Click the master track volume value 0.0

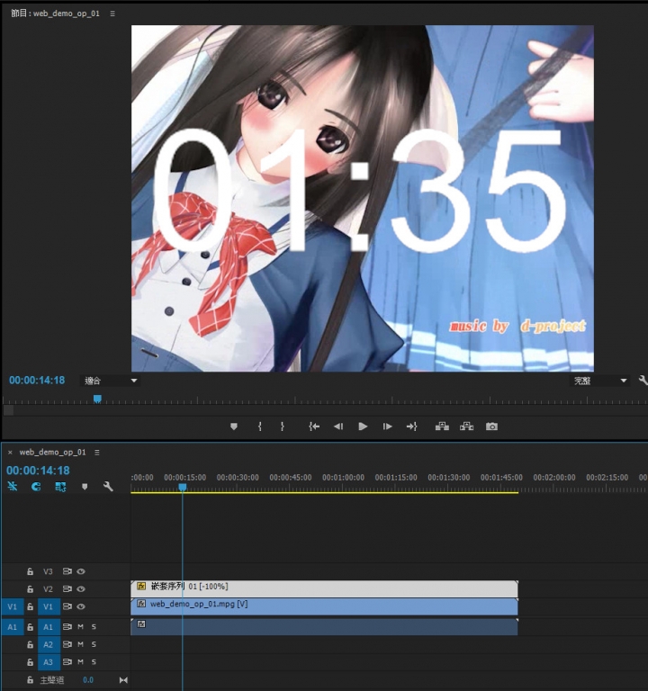(88, 680)
